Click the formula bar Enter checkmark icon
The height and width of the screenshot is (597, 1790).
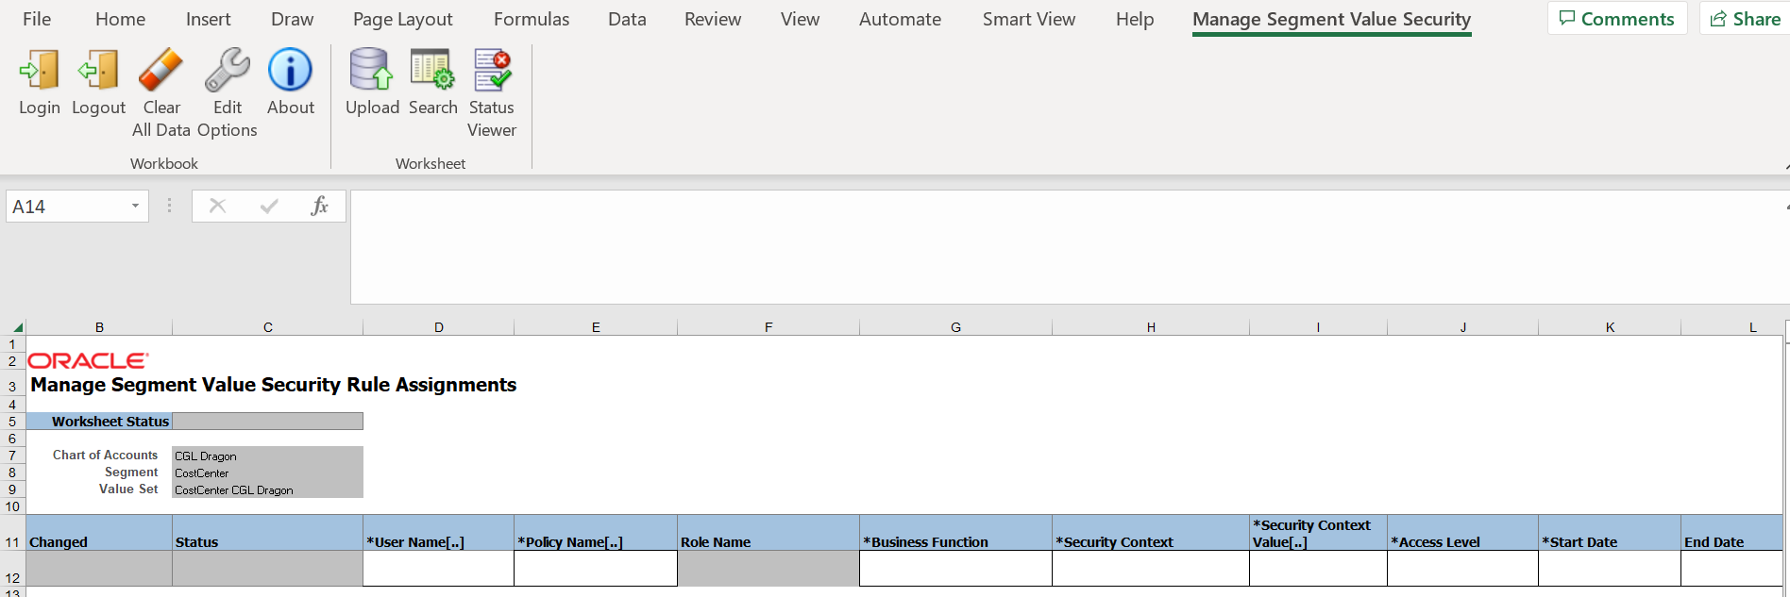[269, 206]
